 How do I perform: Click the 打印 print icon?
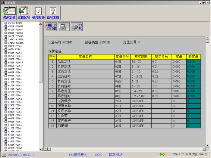77,26
